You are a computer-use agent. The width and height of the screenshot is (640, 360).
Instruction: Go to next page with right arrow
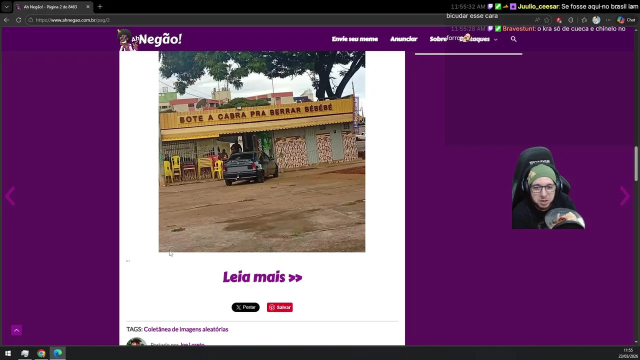pos(624,196)
